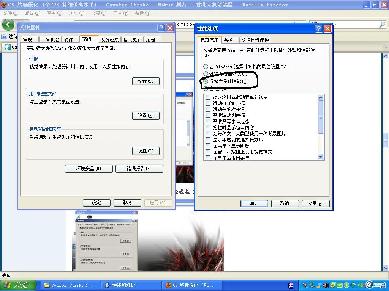Click scroll down arrow of visual effects list
The image size is (389, 291).
[321, 156]
